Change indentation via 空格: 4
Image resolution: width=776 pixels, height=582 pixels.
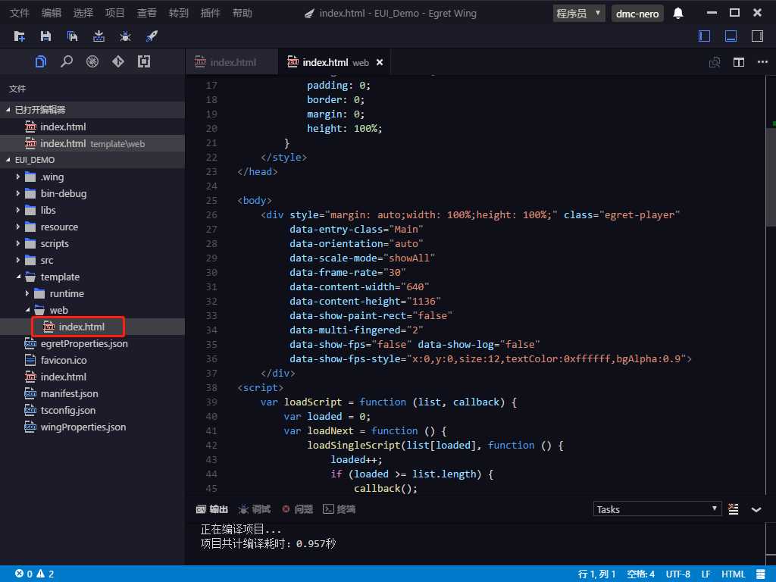click(641, 574)
